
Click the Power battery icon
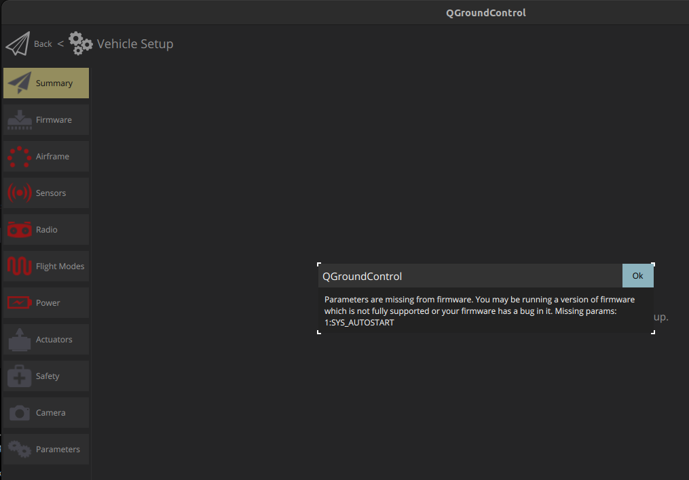point(19,303)
